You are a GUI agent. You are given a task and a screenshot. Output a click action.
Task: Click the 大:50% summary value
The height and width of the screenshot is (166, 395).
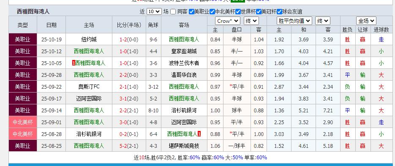click(x=234, y=158)
